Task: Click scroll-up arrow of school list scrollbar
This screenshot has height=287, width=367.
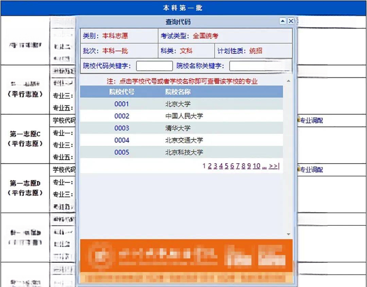Action: [289, 81]
